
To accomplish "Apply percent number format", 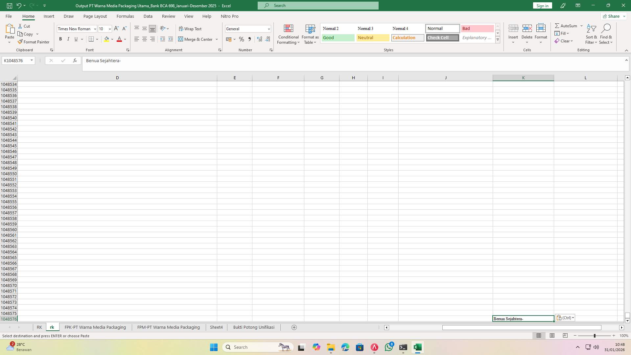I will click(242, 39).
